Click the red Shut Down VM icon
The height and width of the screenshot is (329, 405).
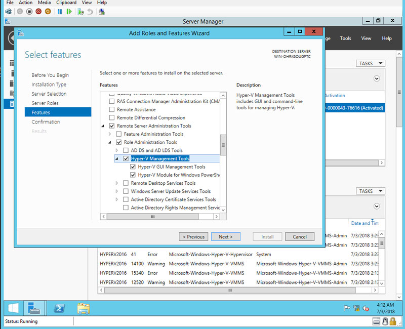point(38,11)
